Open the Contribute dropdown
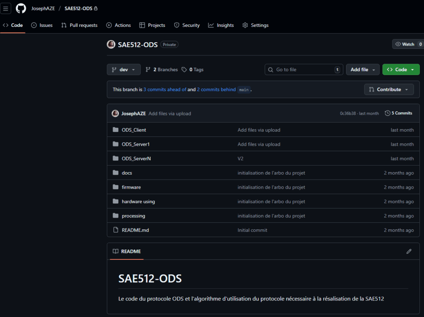The image size is (424, 317). [389, 89]
